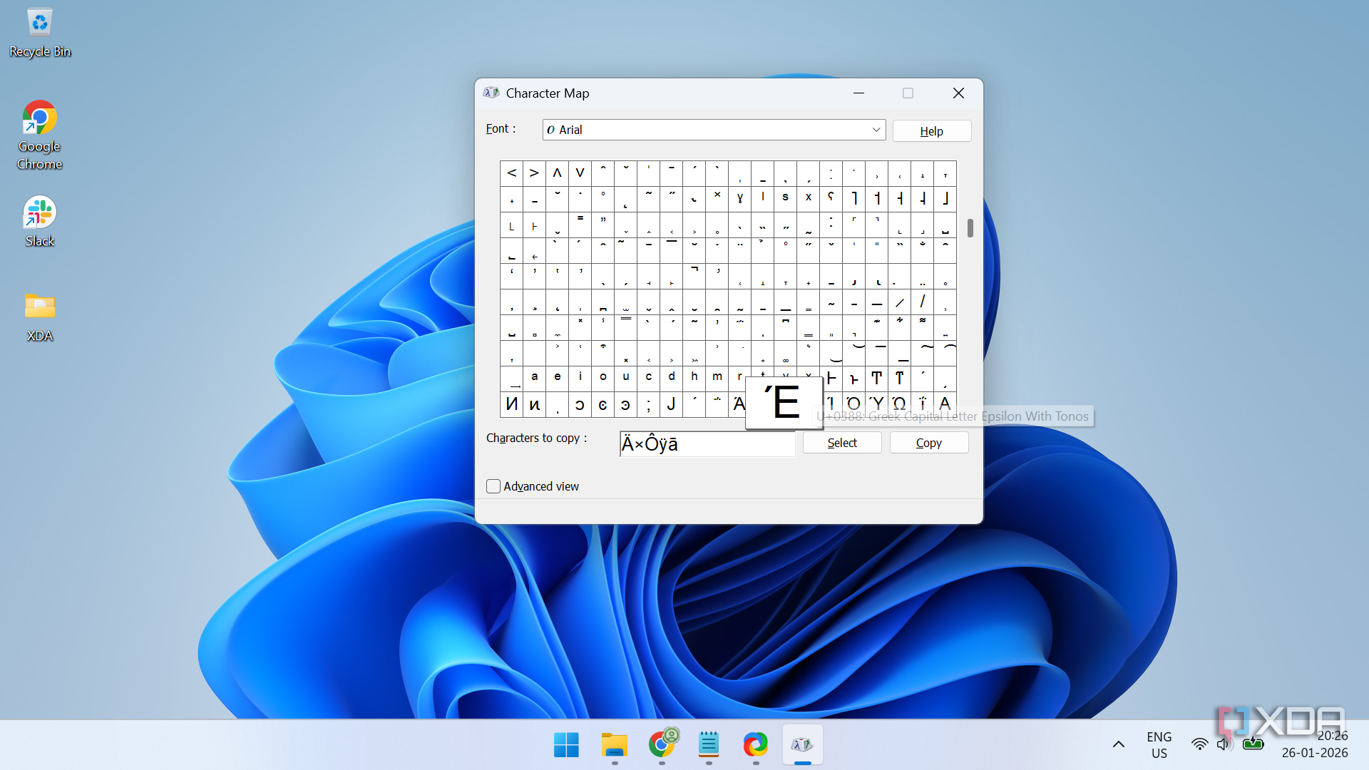Select the 'u' character cell
Screen dimensions: 1369x770
pos(625,379)
